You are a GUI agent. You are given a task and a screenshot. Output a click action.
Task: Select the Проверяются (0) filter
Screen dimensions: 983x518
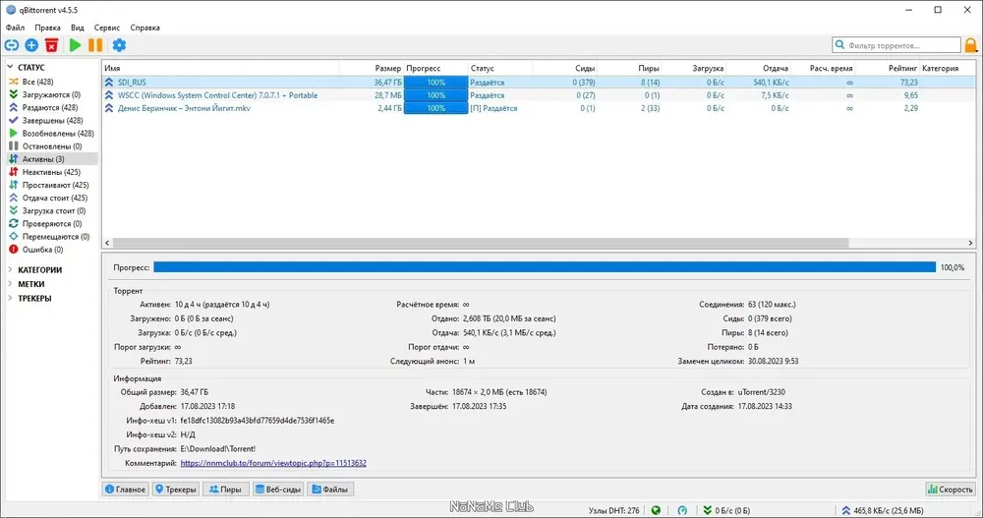52,223
